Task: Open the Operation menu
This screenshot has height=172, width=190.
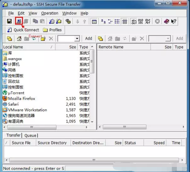Action: coord(50,13)
